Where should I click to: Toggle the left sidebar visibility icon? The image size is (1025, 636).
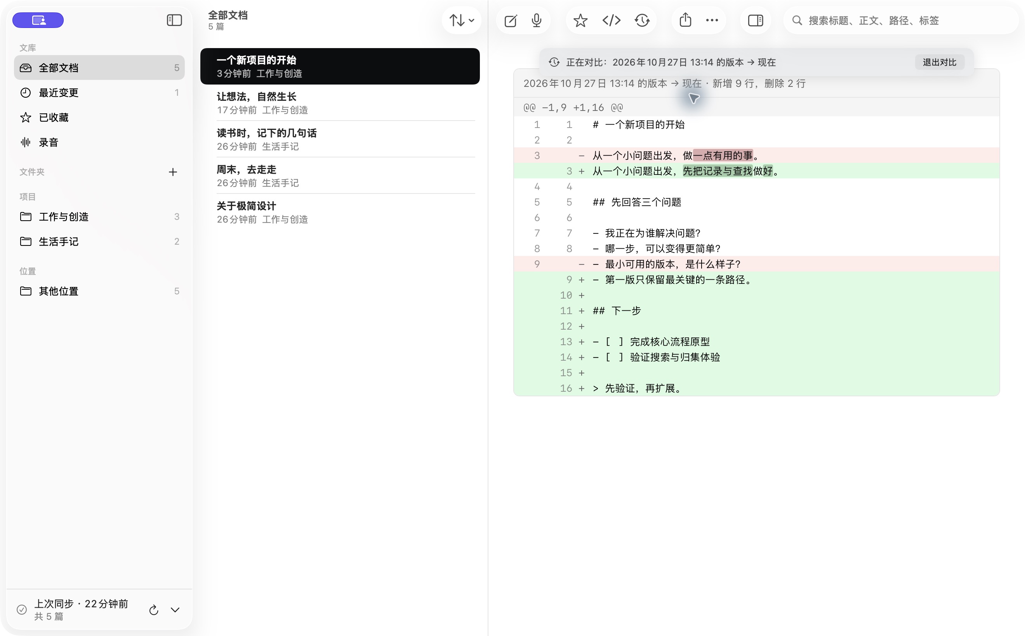tap(174, 20)
